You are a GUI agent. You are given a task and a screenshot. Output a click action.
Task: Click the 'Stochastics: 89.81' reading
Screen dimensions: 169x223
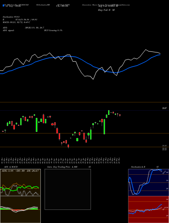(11, 17)
